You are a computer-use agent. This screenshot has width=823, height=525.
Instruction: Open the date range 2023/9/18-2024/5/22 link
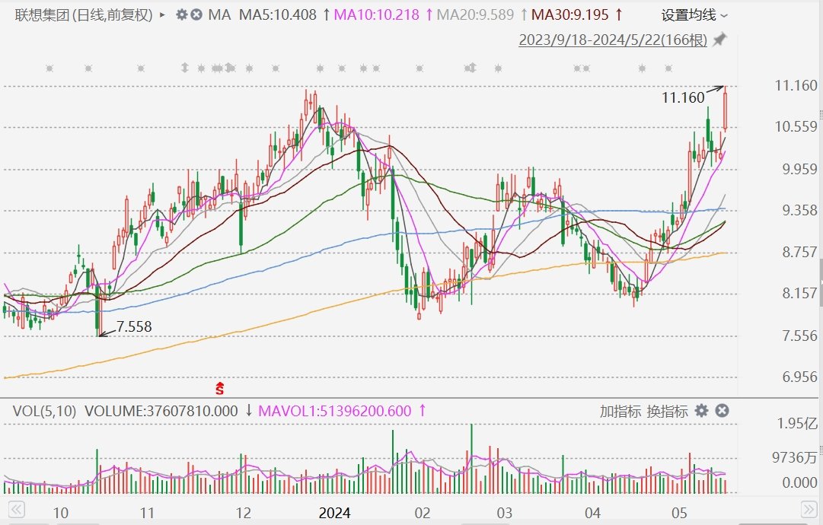612,40
